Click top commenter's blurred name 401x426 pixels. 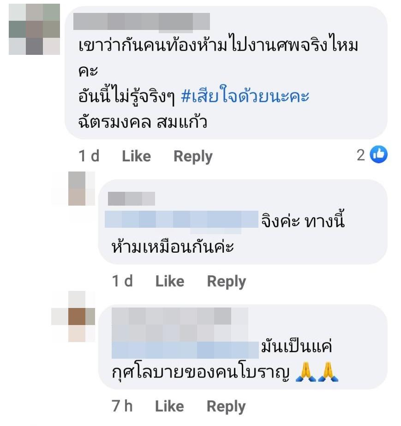click(x=141, y=22)
